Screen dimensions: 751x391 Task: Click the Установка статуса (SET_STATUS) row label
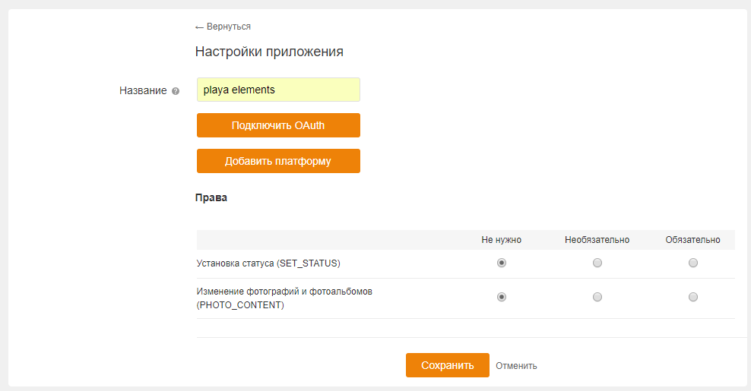coord(268,263)
